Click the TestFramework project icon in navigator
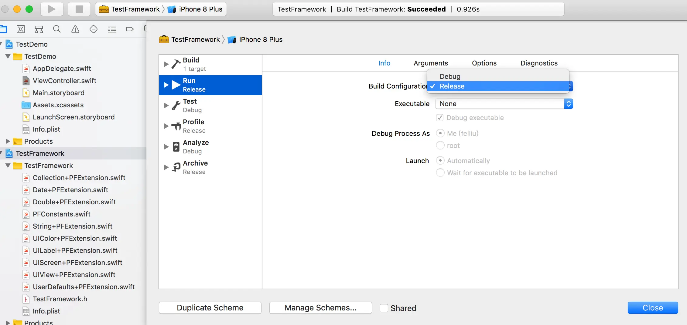Viewport: 687px width, 325px height. (9, 153)
